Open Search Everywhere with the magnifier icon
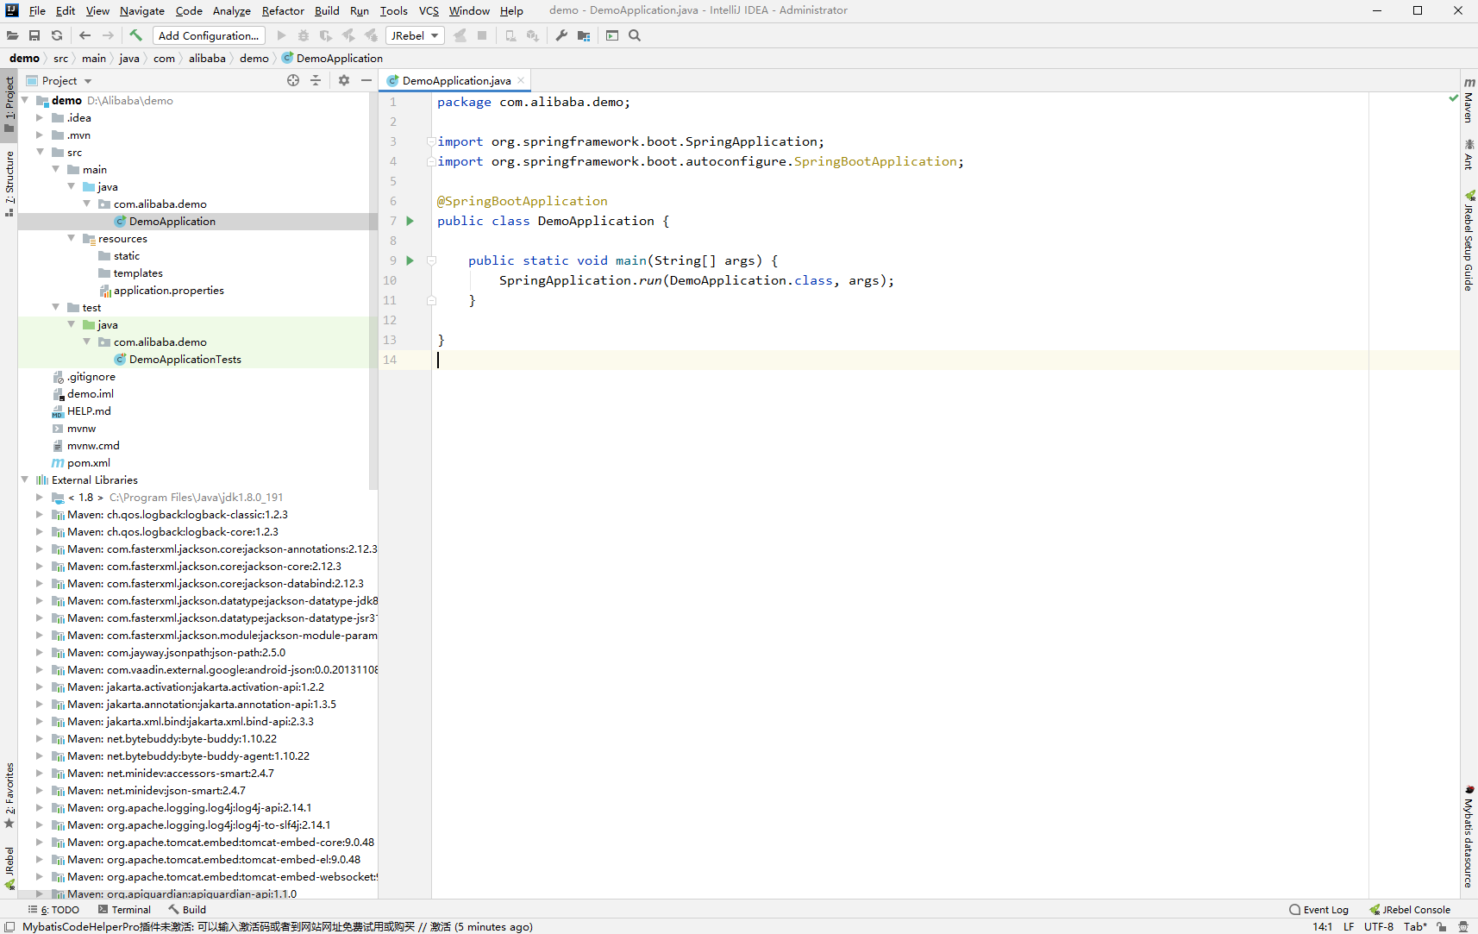The width and height of the screenshot is (1478, 934). pos(635,35)
